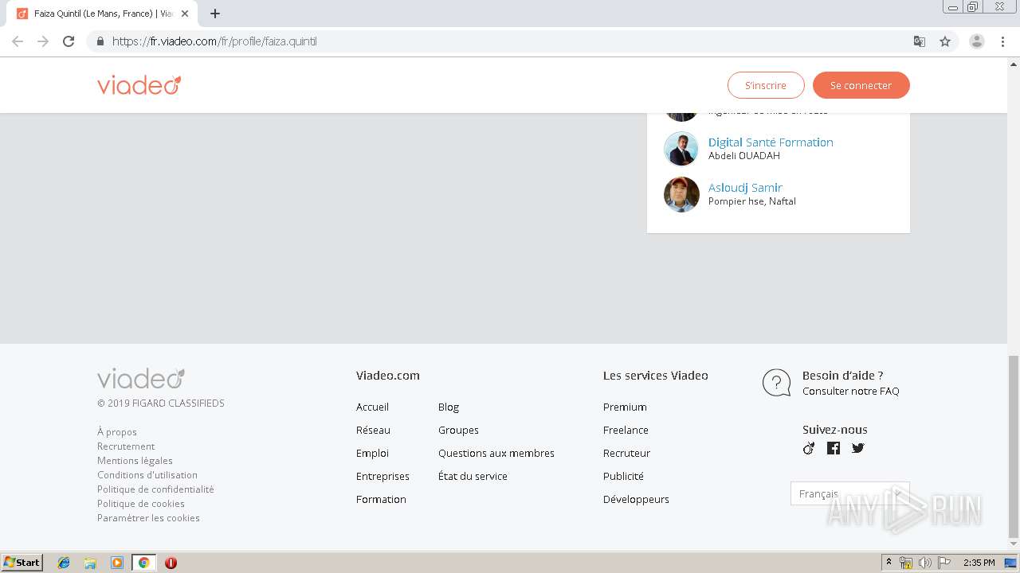Viewport: 1020px width, 573px height.
Task: Click the S'inscrire button
Action: (766, 85)
